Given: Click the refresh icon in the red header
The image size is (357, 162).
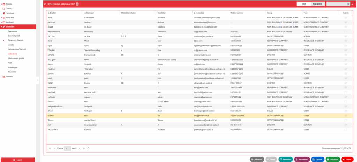Looking at the screenshot, I should pyautogui.click(x=45, y=4).
